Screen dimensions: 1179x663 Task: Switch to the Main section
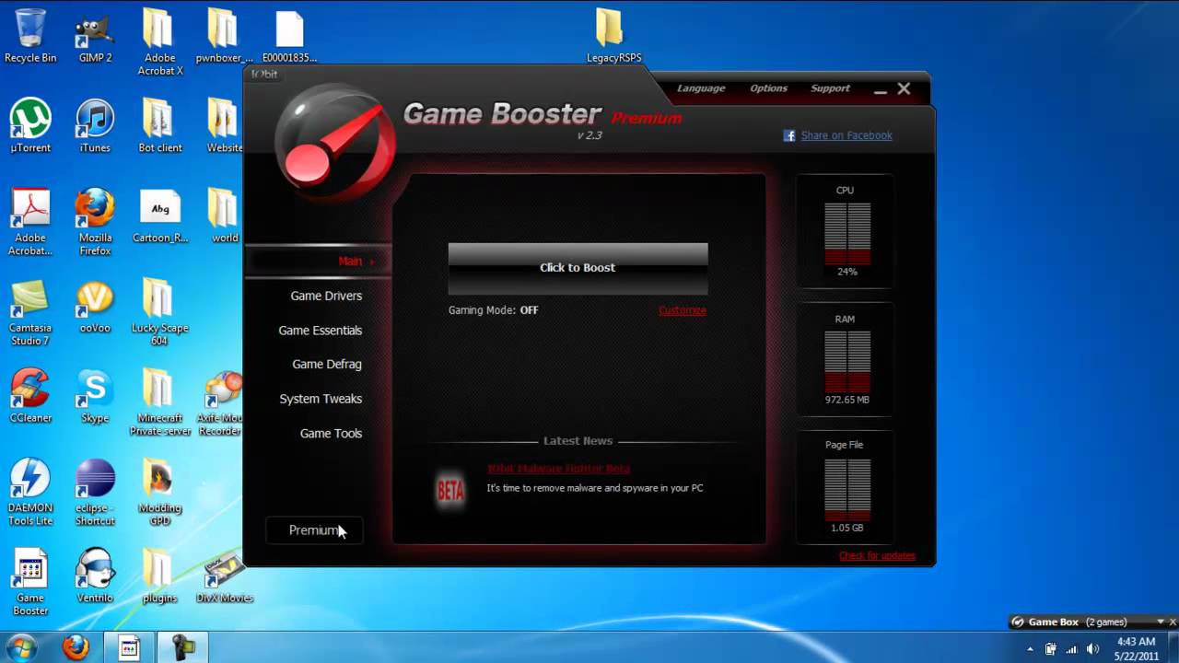coord(350,262)
